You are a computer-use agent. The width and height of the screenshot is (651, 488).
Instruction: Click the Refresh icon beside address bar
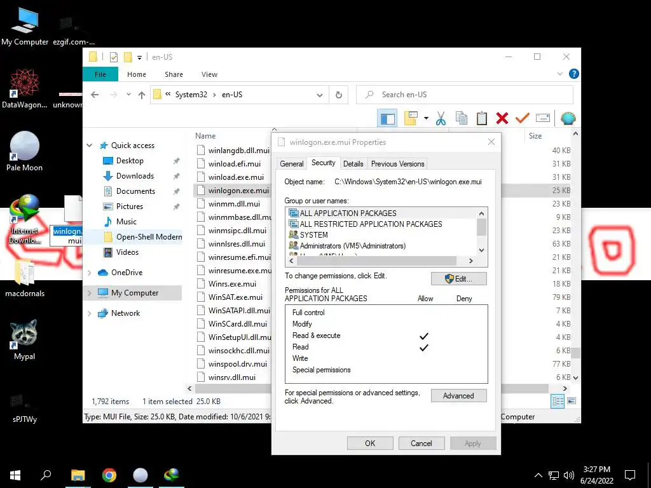point(339,95)
